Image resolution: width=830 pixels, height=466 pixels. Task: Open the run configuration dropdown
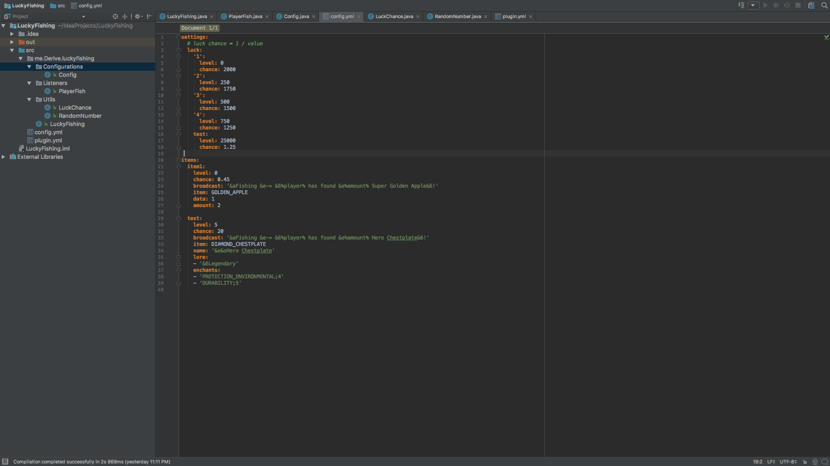753,5
